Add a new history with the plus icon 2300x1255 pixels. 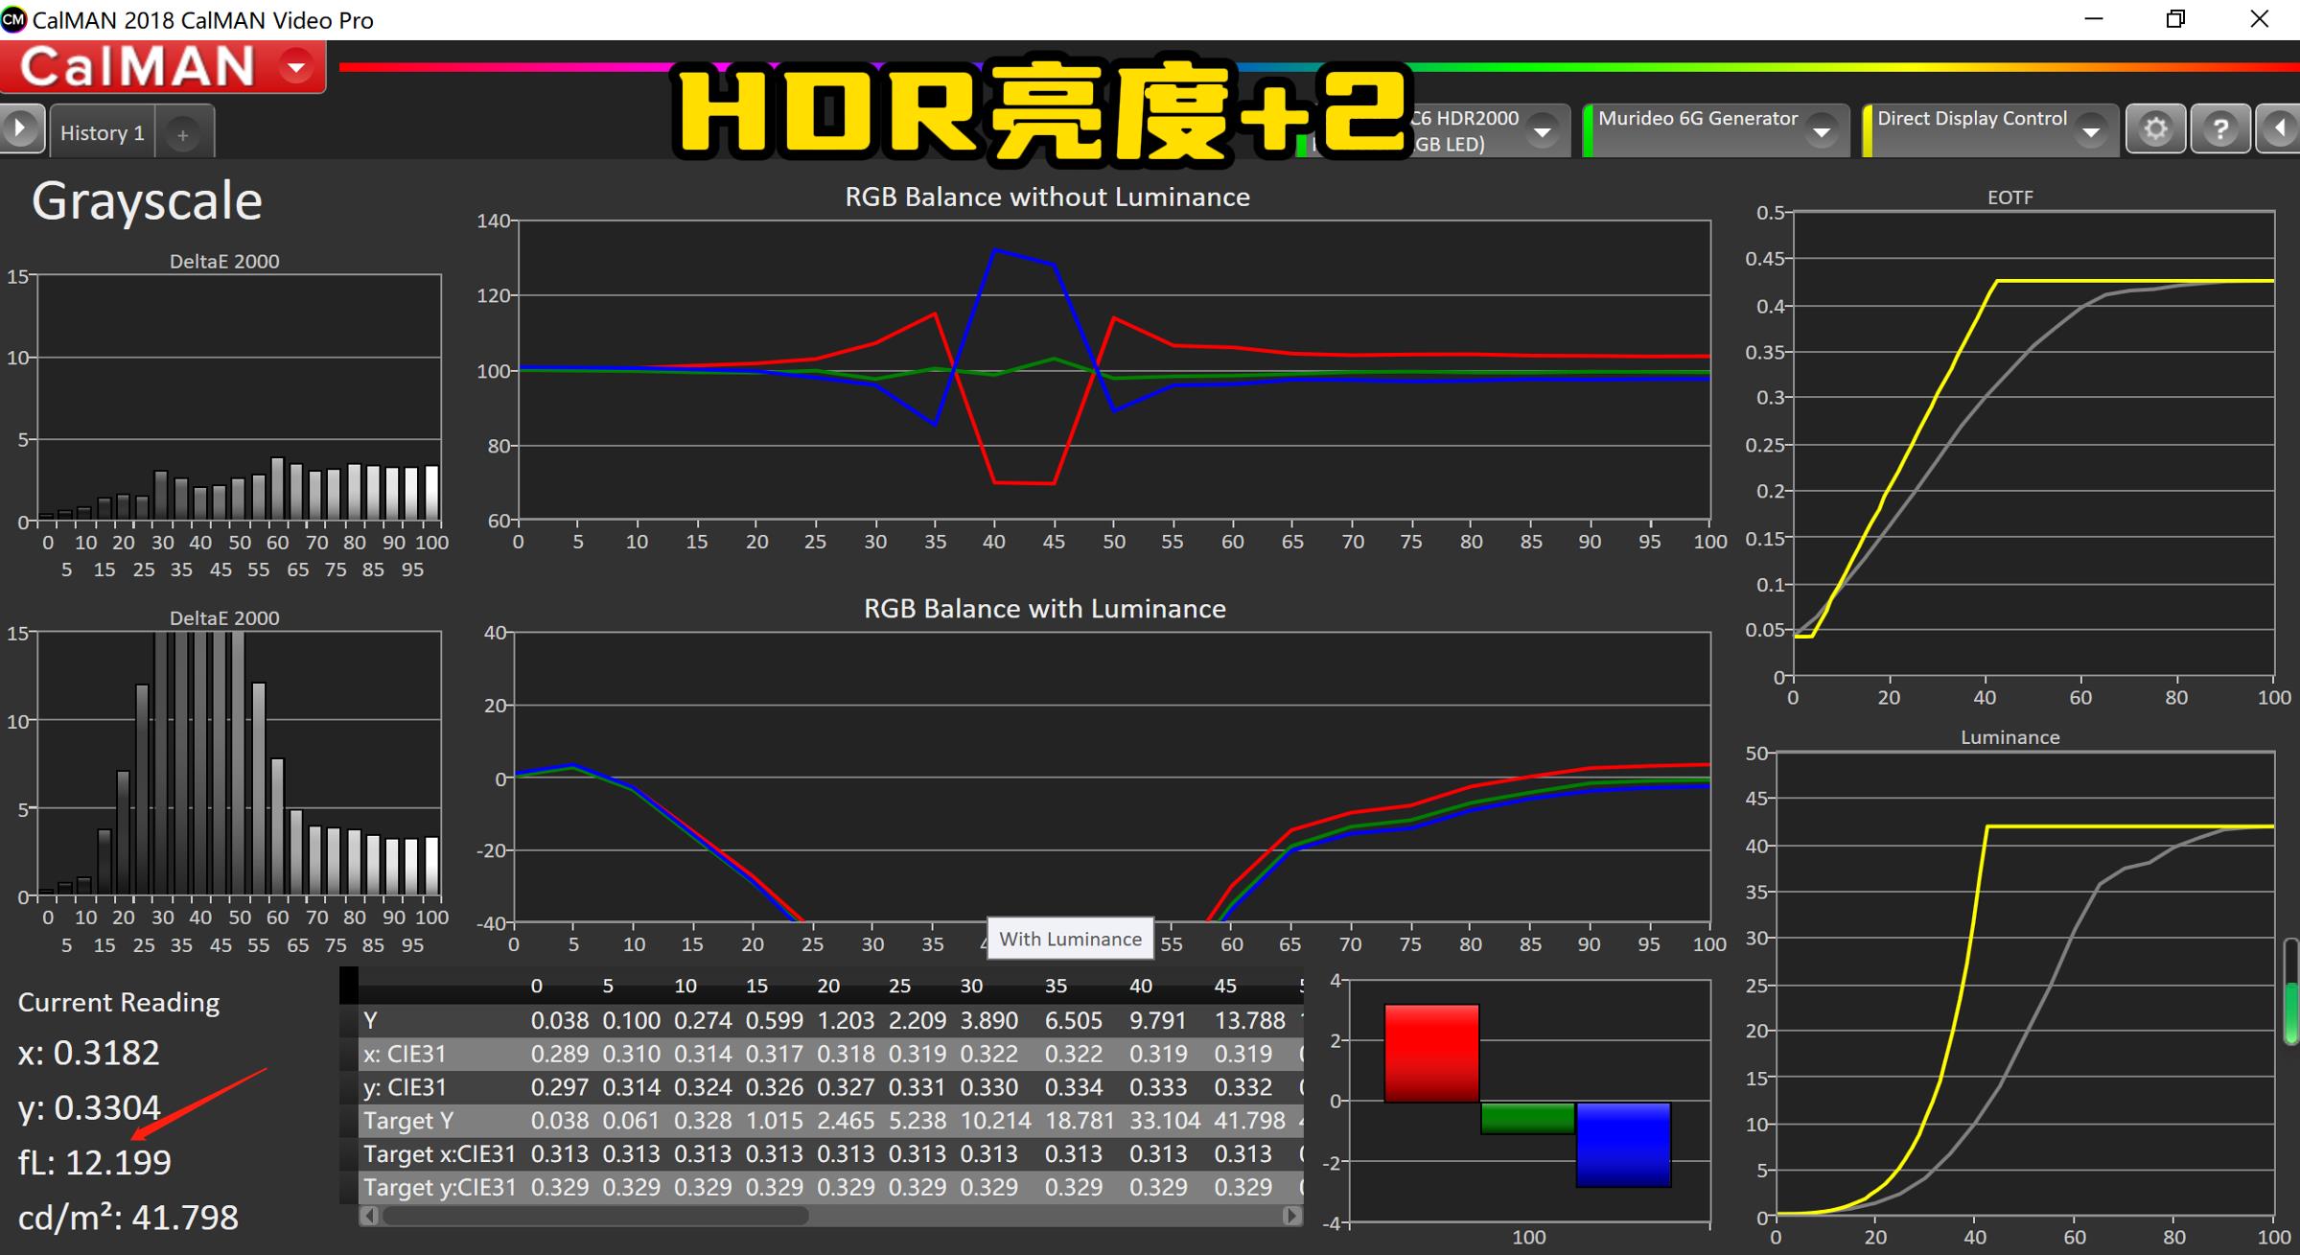183,131
